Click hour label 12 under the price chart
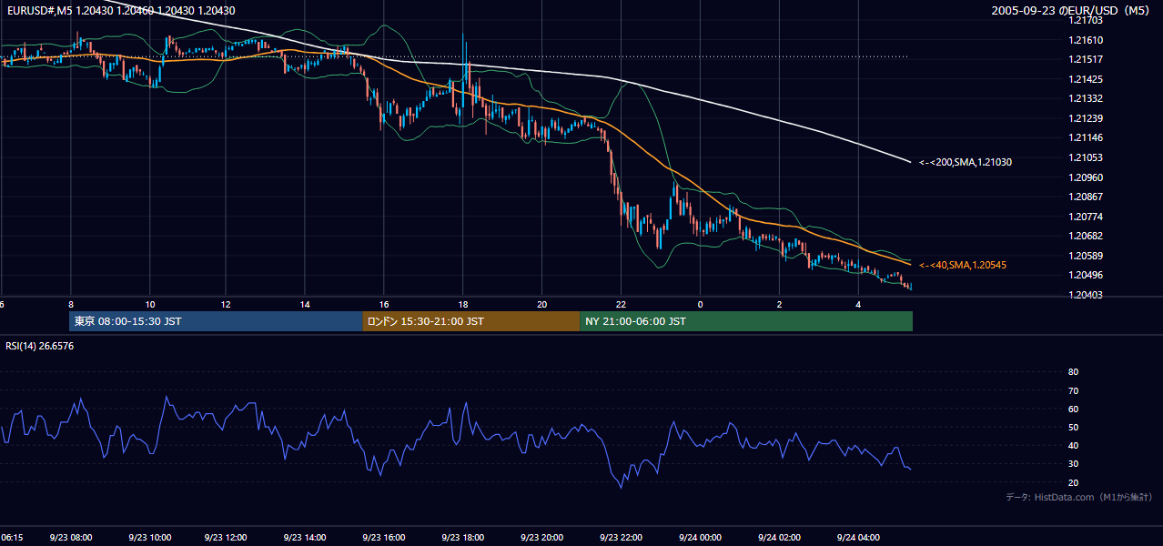The width and height of the screenshot is (1163, 546). (x=226, y=304)
